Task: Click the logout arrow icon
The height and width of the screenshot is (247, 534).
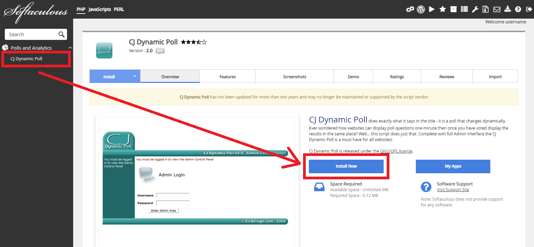Action: click(x=529, y=9)
